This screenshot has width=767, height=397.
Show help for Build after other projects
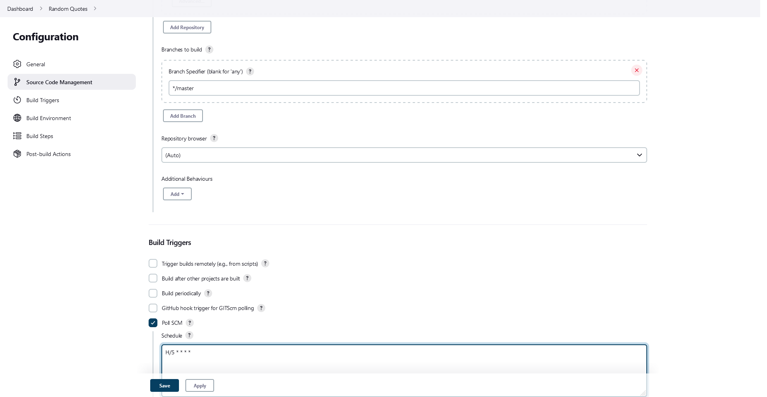[x=247, y=278]
